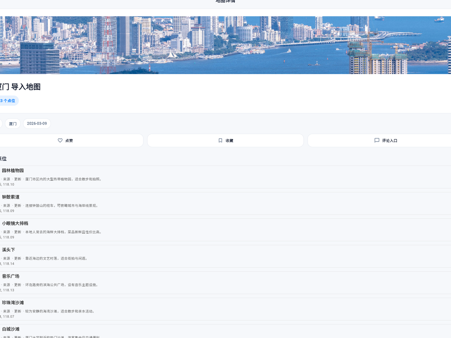This screenshot has width=451, height=338.
Task: Select the 钟鼓索道 location entry
Action: pos(11,197)
